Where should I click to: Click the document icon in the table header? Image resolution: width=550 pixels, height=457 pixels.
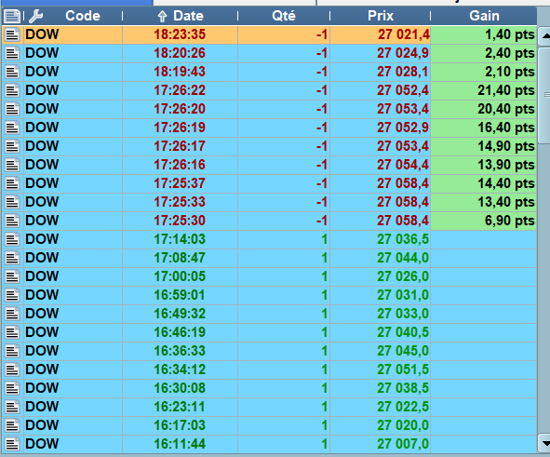(12, 16)
